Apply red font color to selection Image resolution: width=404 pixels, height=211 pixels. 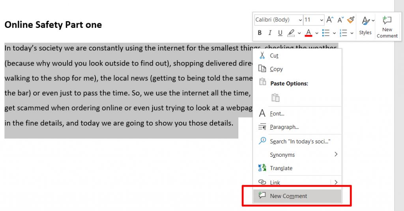(x=309, y=33)
